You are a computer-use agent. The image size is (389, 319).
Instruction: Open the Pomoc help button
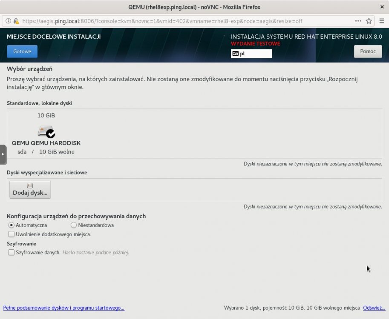pyautogui.click(x=368, y=51)
